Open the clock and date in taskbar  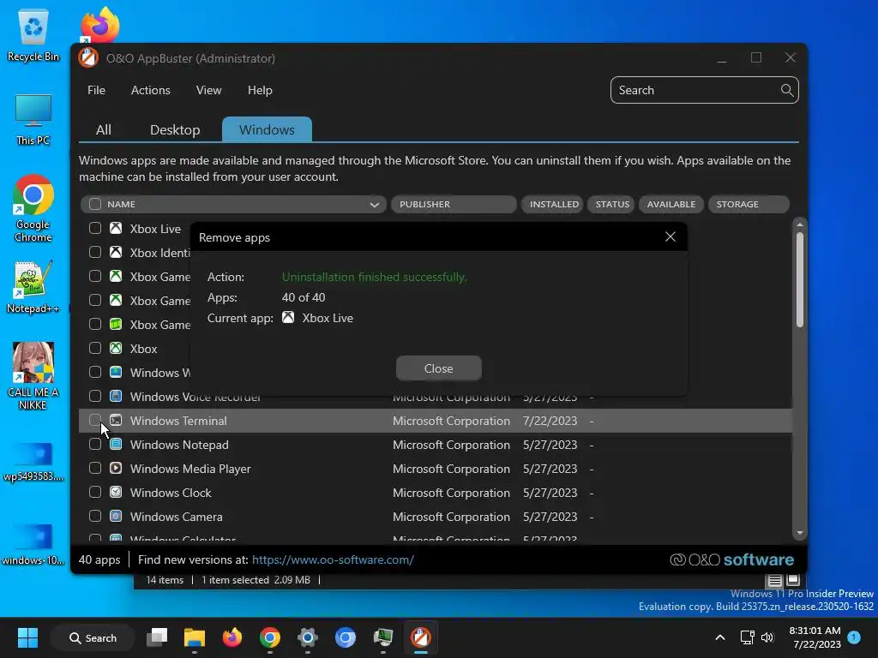pos(815,637)
